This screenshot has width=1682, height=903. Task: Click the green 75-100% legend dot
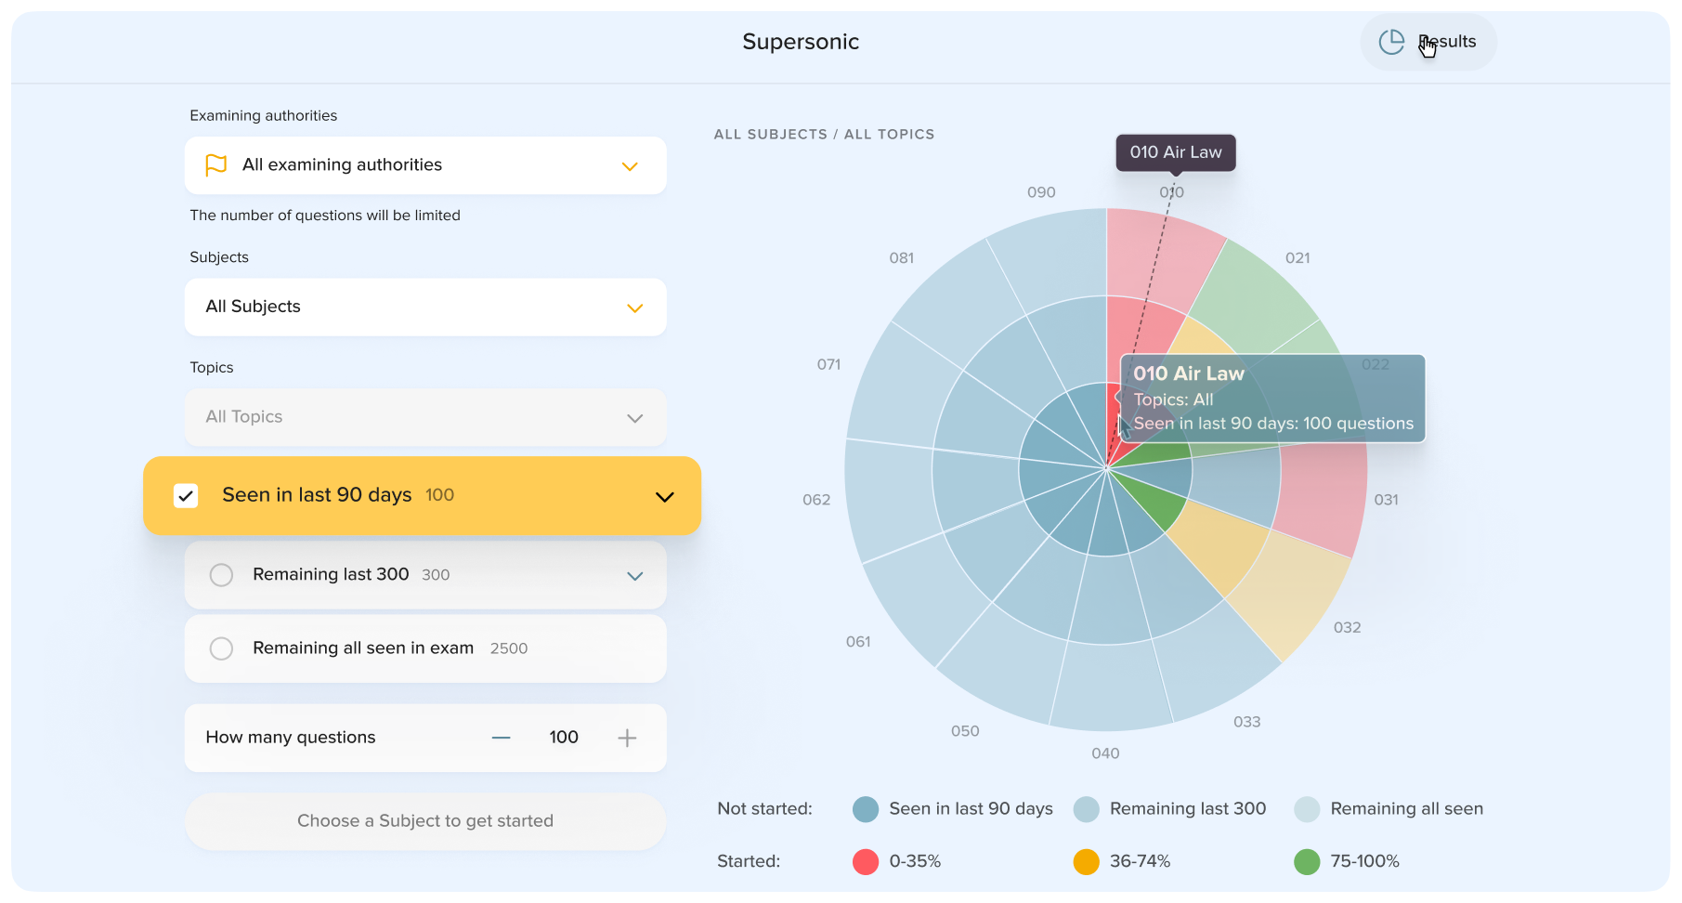click(x=1306, y=861)
